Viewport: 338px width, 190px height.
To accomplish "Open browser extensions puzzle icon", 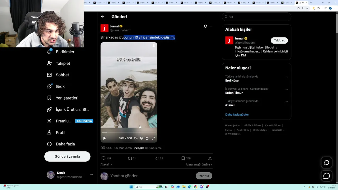I will pyautogui.click(x=318, y=8).
